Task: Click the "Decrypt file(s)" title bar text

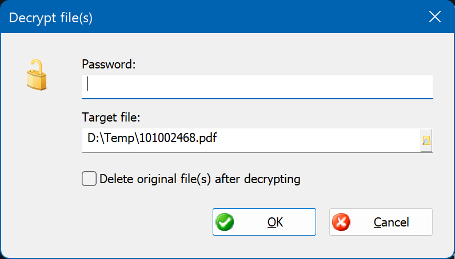Action: tap(51, 18)
